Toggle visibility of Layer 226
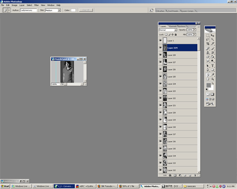 pyautogui.click(x=160, y=69)
